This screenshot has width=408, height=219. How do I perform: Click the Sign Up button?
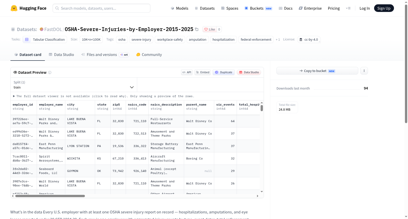(x=384, y=8)
